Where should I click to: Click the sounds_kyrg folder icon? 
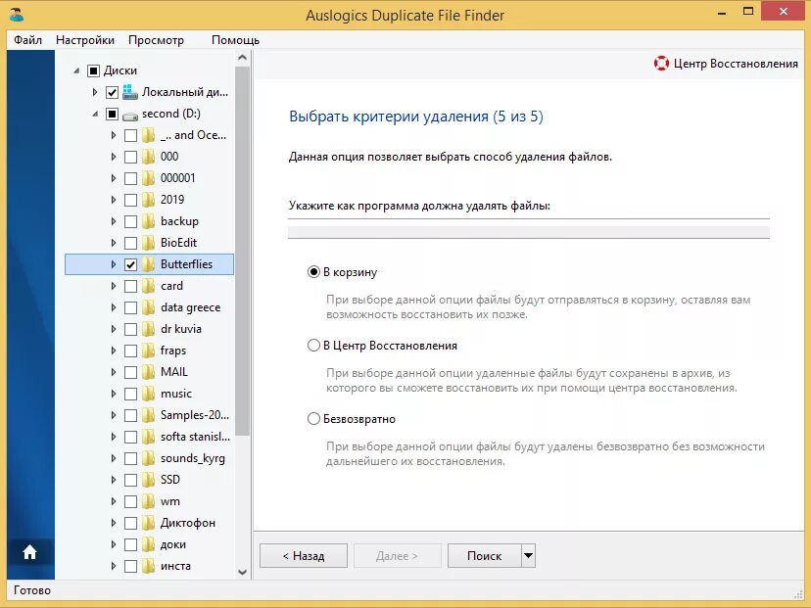(148, 458)
